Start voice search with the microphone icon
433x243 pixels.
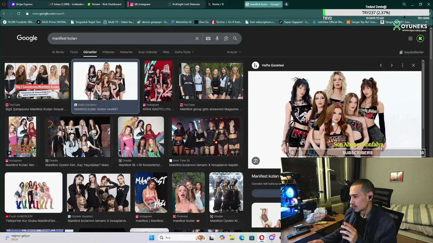(x=217, y=38)
